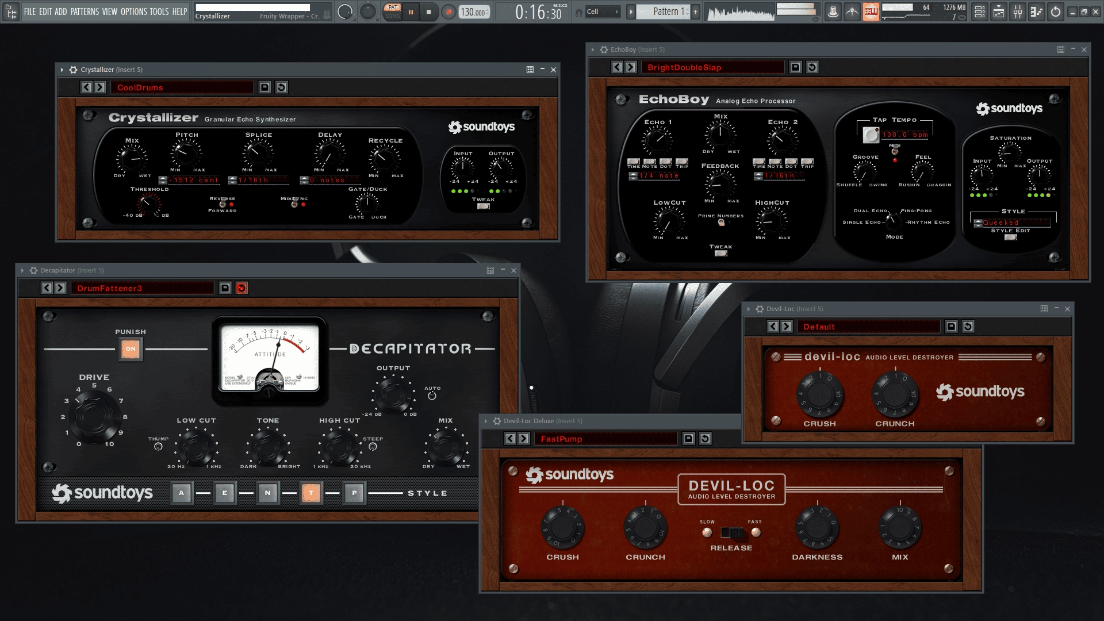Image resolution: width=1104 pixels, height=621 pixels.
Task: Open EchoBoy plugin gear settings
Action: 604,49
